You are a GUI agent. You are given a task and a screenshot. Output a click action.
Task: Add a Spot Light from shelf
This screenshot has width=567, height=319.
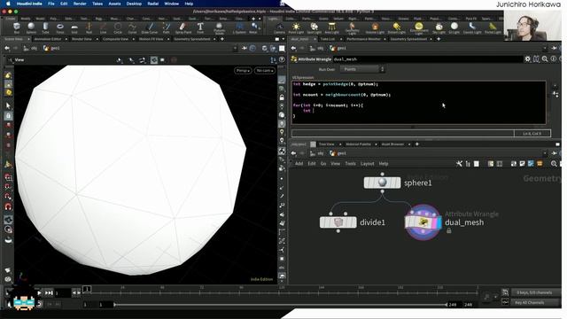pyautogui.click(x=314, y=28)
